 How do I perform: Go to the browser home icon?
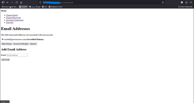21,2
